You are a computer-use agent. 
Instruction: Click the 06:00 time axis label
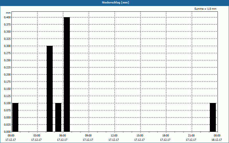click(63, 136)
